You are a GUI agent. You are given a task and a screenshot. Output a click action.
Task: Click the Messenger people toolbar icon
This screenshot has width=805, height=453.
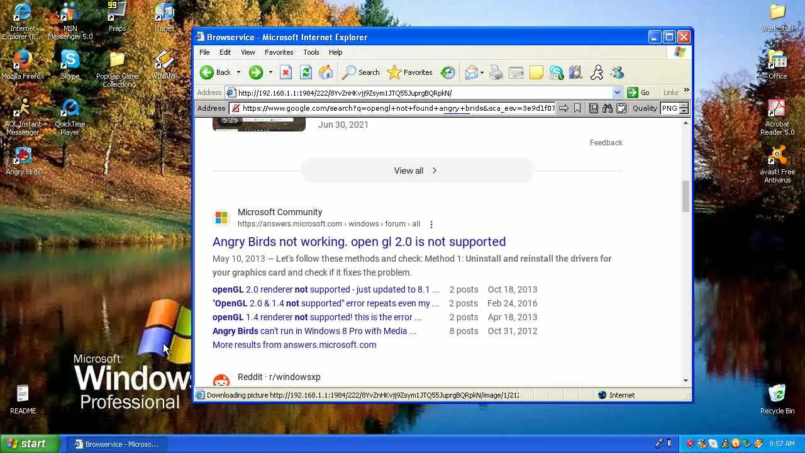[617, 72]
